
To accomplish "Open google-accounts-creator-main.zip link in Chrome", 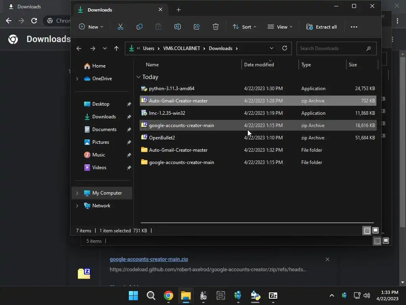I will pos(149,259).
